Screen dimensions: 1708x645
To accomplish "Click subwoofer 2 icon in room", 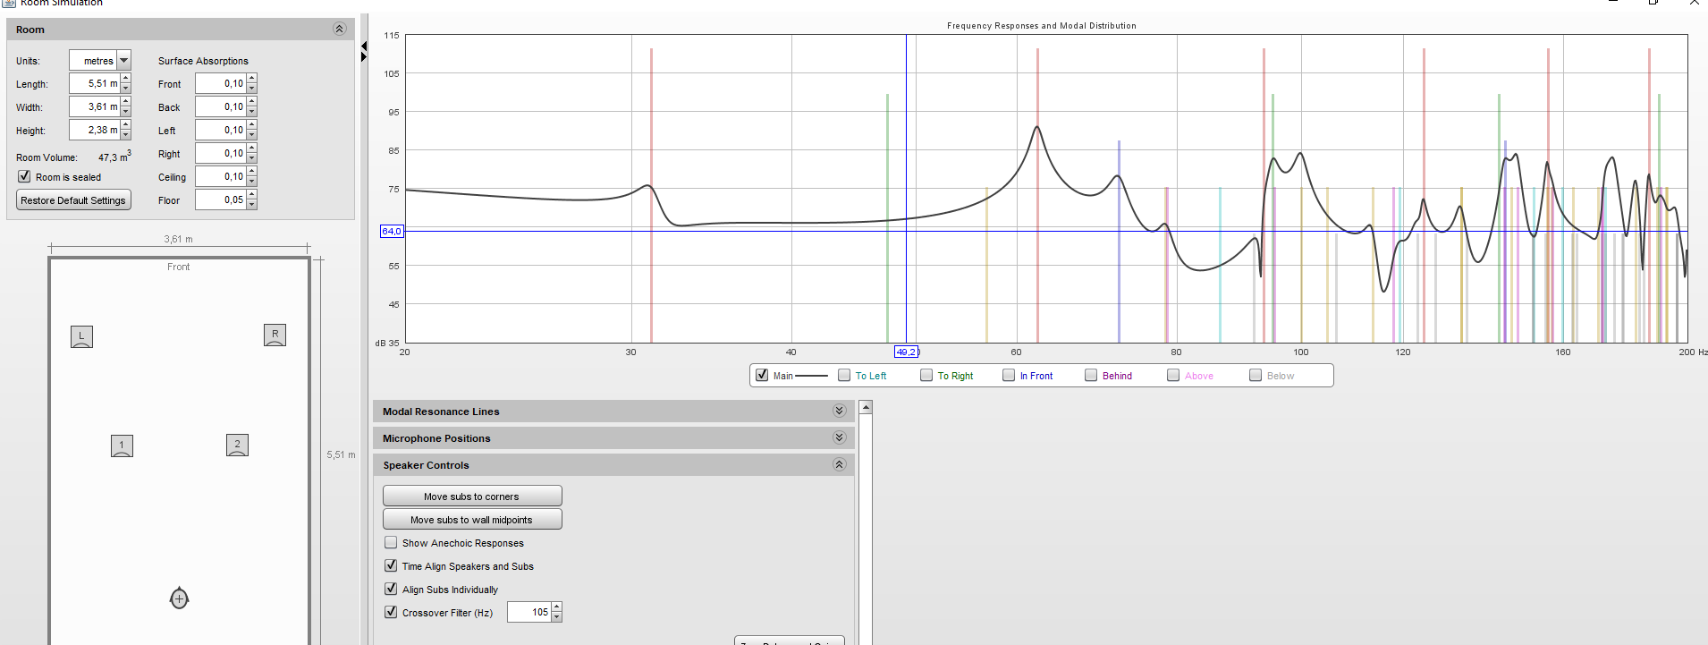I will coord(237,445).
